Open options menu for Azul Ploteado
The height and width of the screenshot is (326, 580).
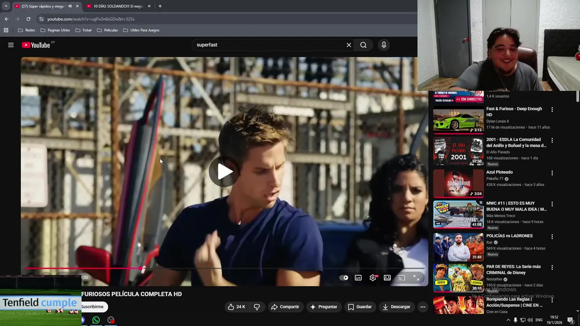(552, 173)
